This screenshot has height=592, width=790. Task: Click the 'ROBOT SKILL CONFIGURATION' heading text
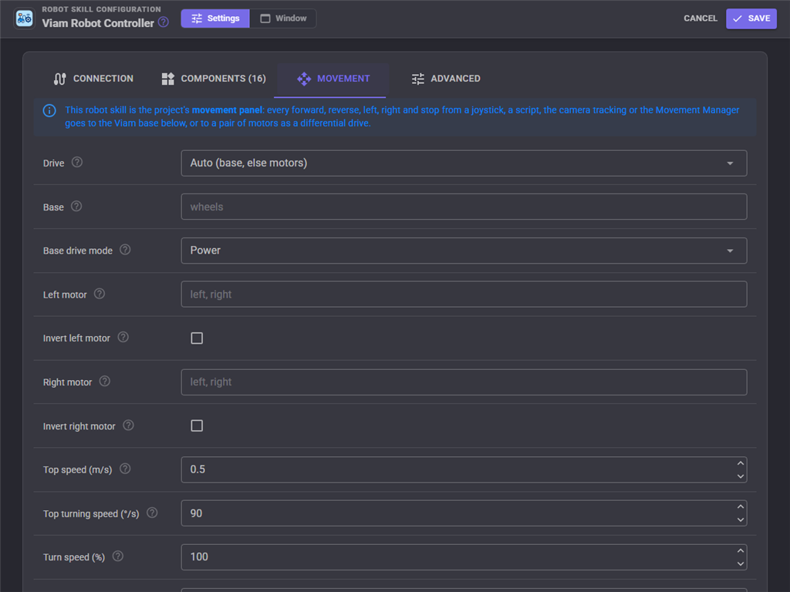(101, 9)
